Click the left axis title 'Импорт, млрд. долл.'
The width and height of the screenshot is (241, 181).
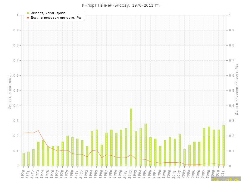[x=10, y=91]
